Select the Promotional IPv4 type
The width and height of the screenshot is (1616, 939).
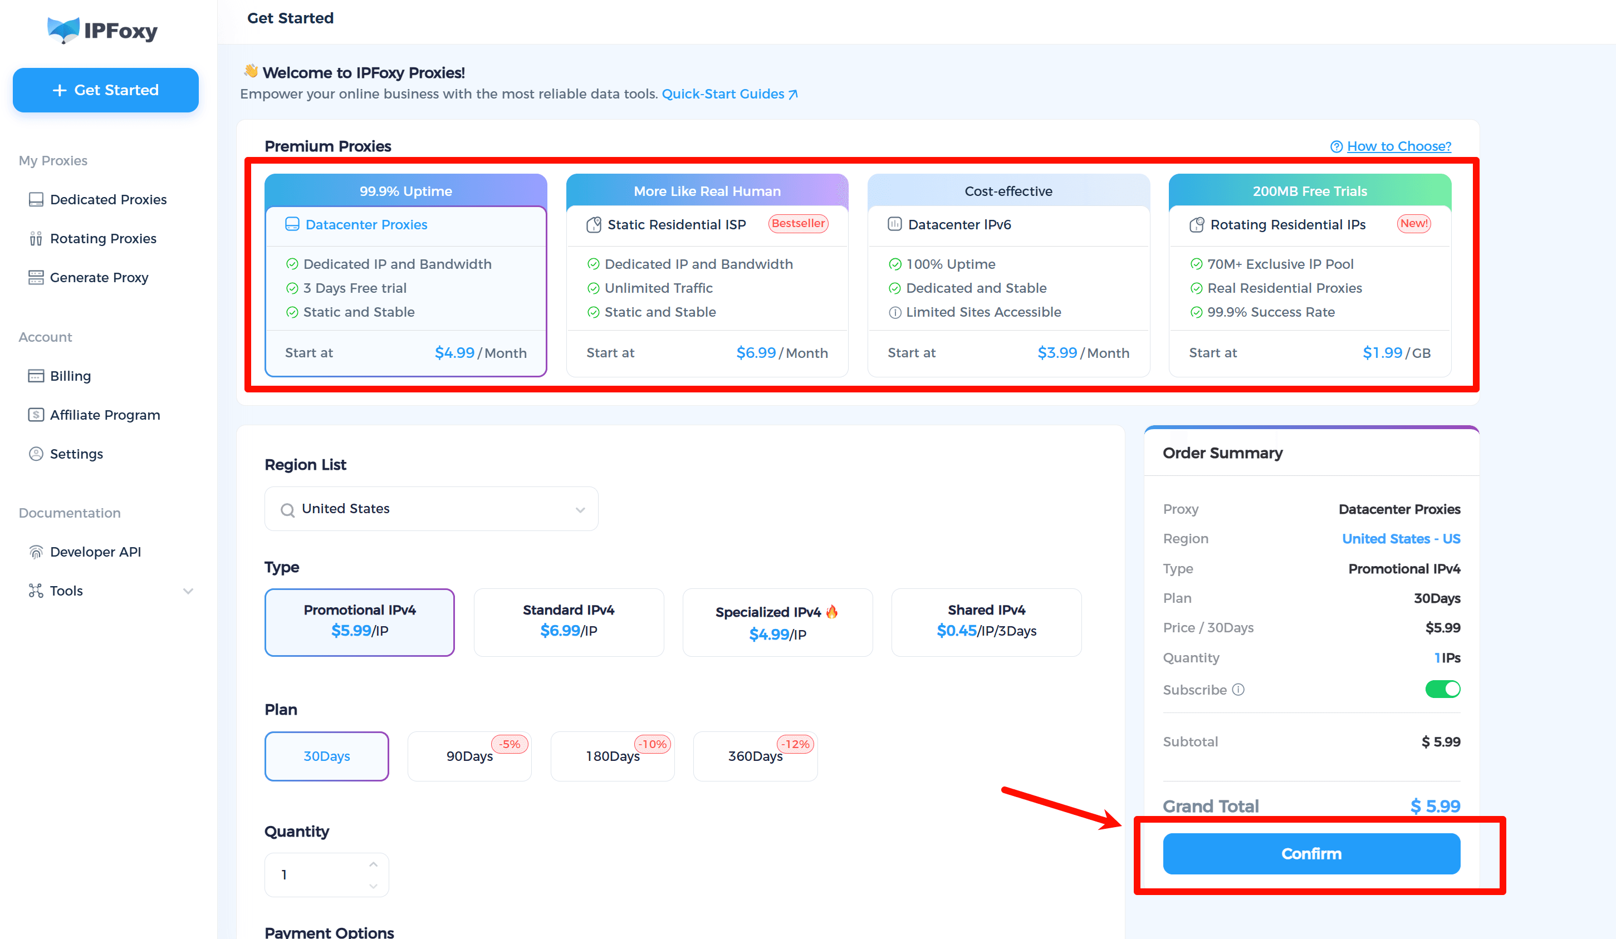[x=359, y=622]
